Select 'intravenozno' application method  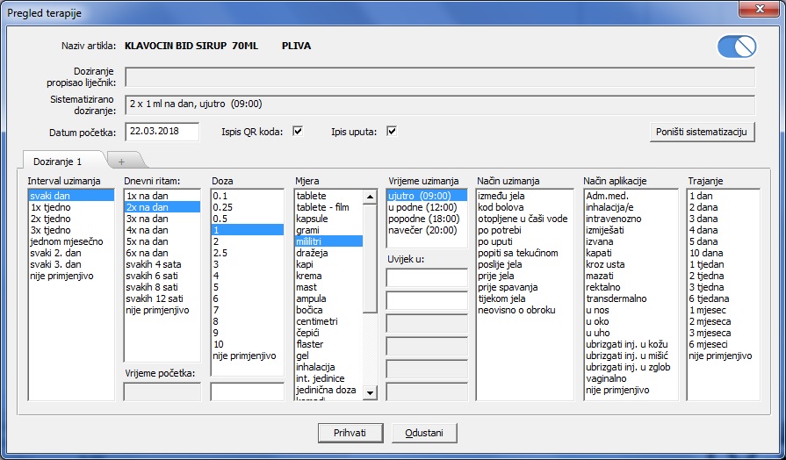[631, 219]
